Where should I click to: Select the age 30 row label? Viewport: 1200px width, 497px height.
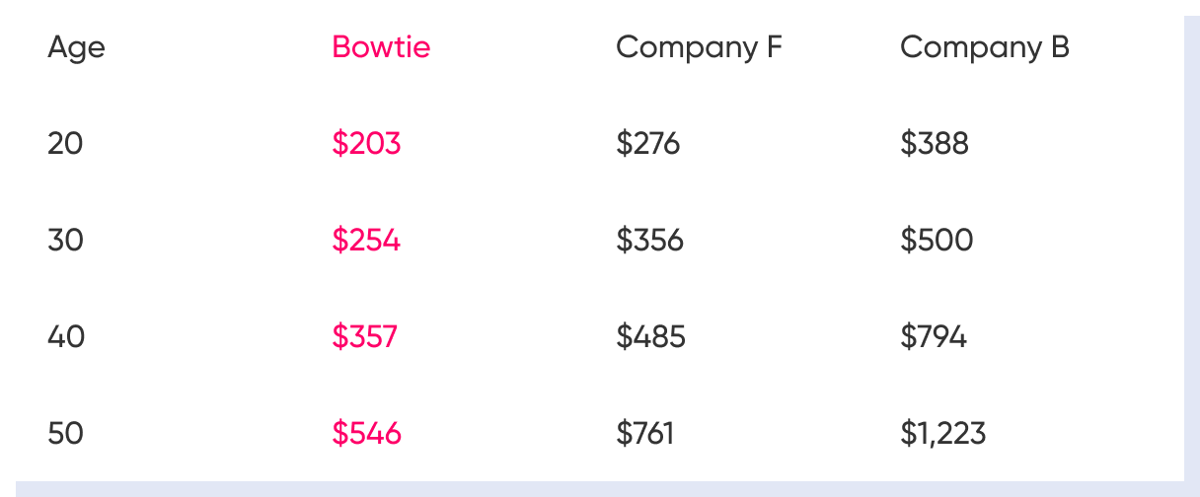click(x=65, y=241)
